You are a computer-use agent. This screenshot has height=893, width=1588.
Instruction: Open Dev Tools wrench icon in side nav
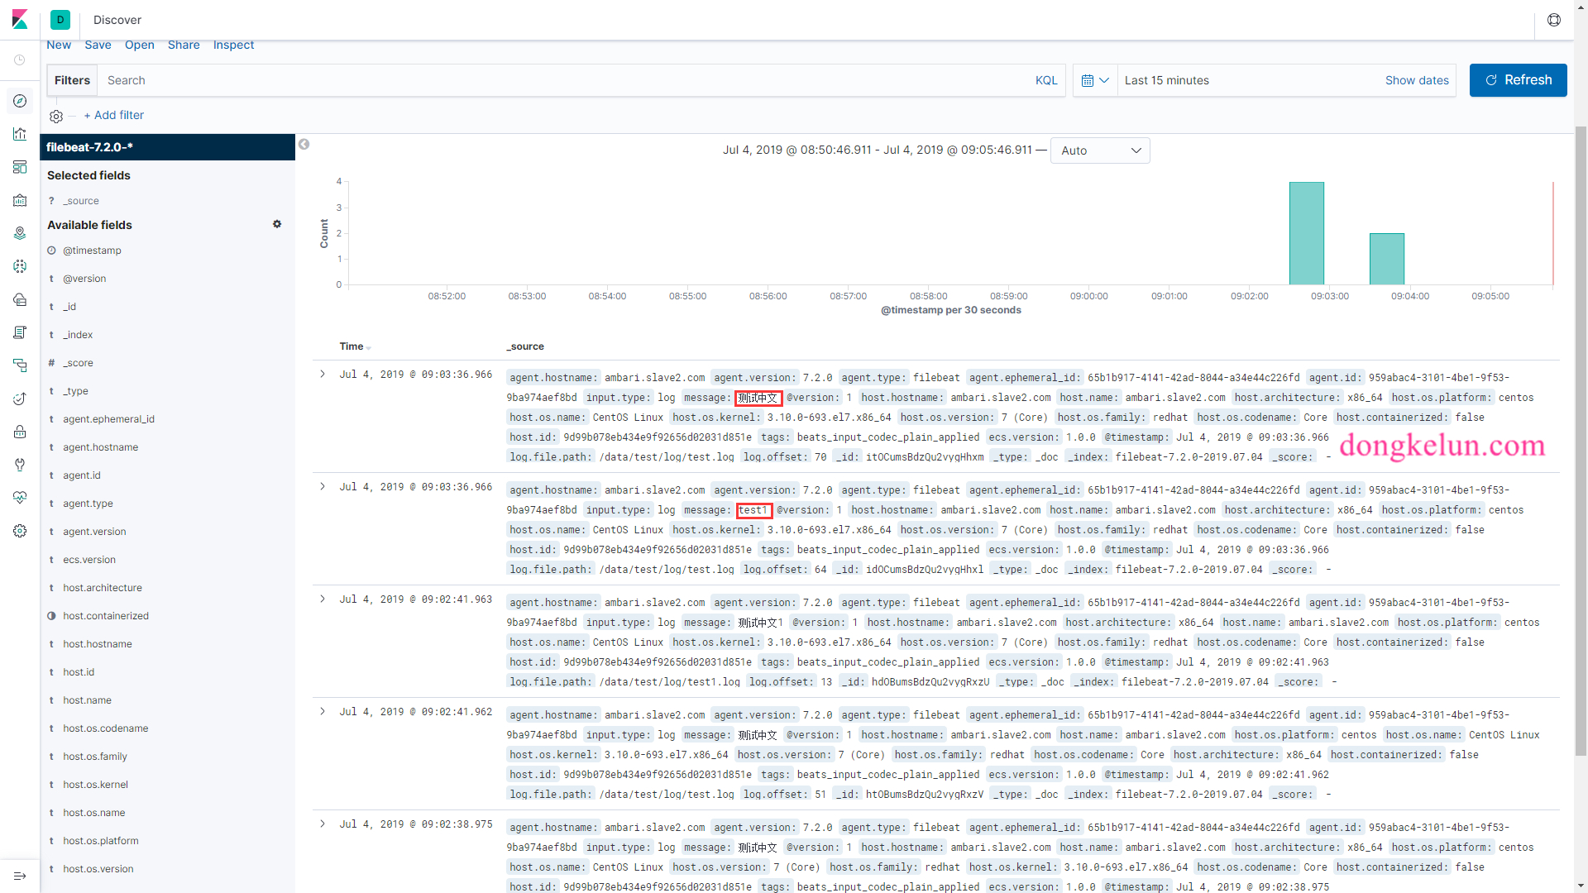[20, 465]
